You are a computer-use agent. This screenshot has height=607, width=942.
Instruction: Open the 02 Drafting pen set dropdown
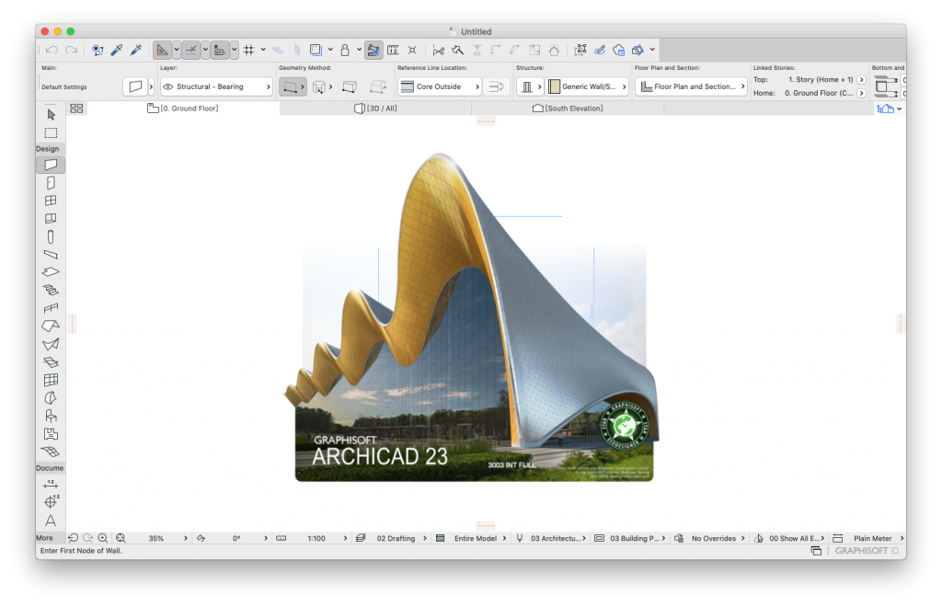396,538
